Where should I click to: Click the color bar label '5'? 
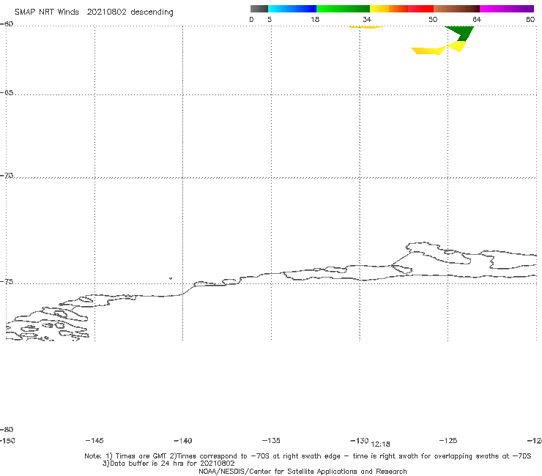click(x=270, y=20)
